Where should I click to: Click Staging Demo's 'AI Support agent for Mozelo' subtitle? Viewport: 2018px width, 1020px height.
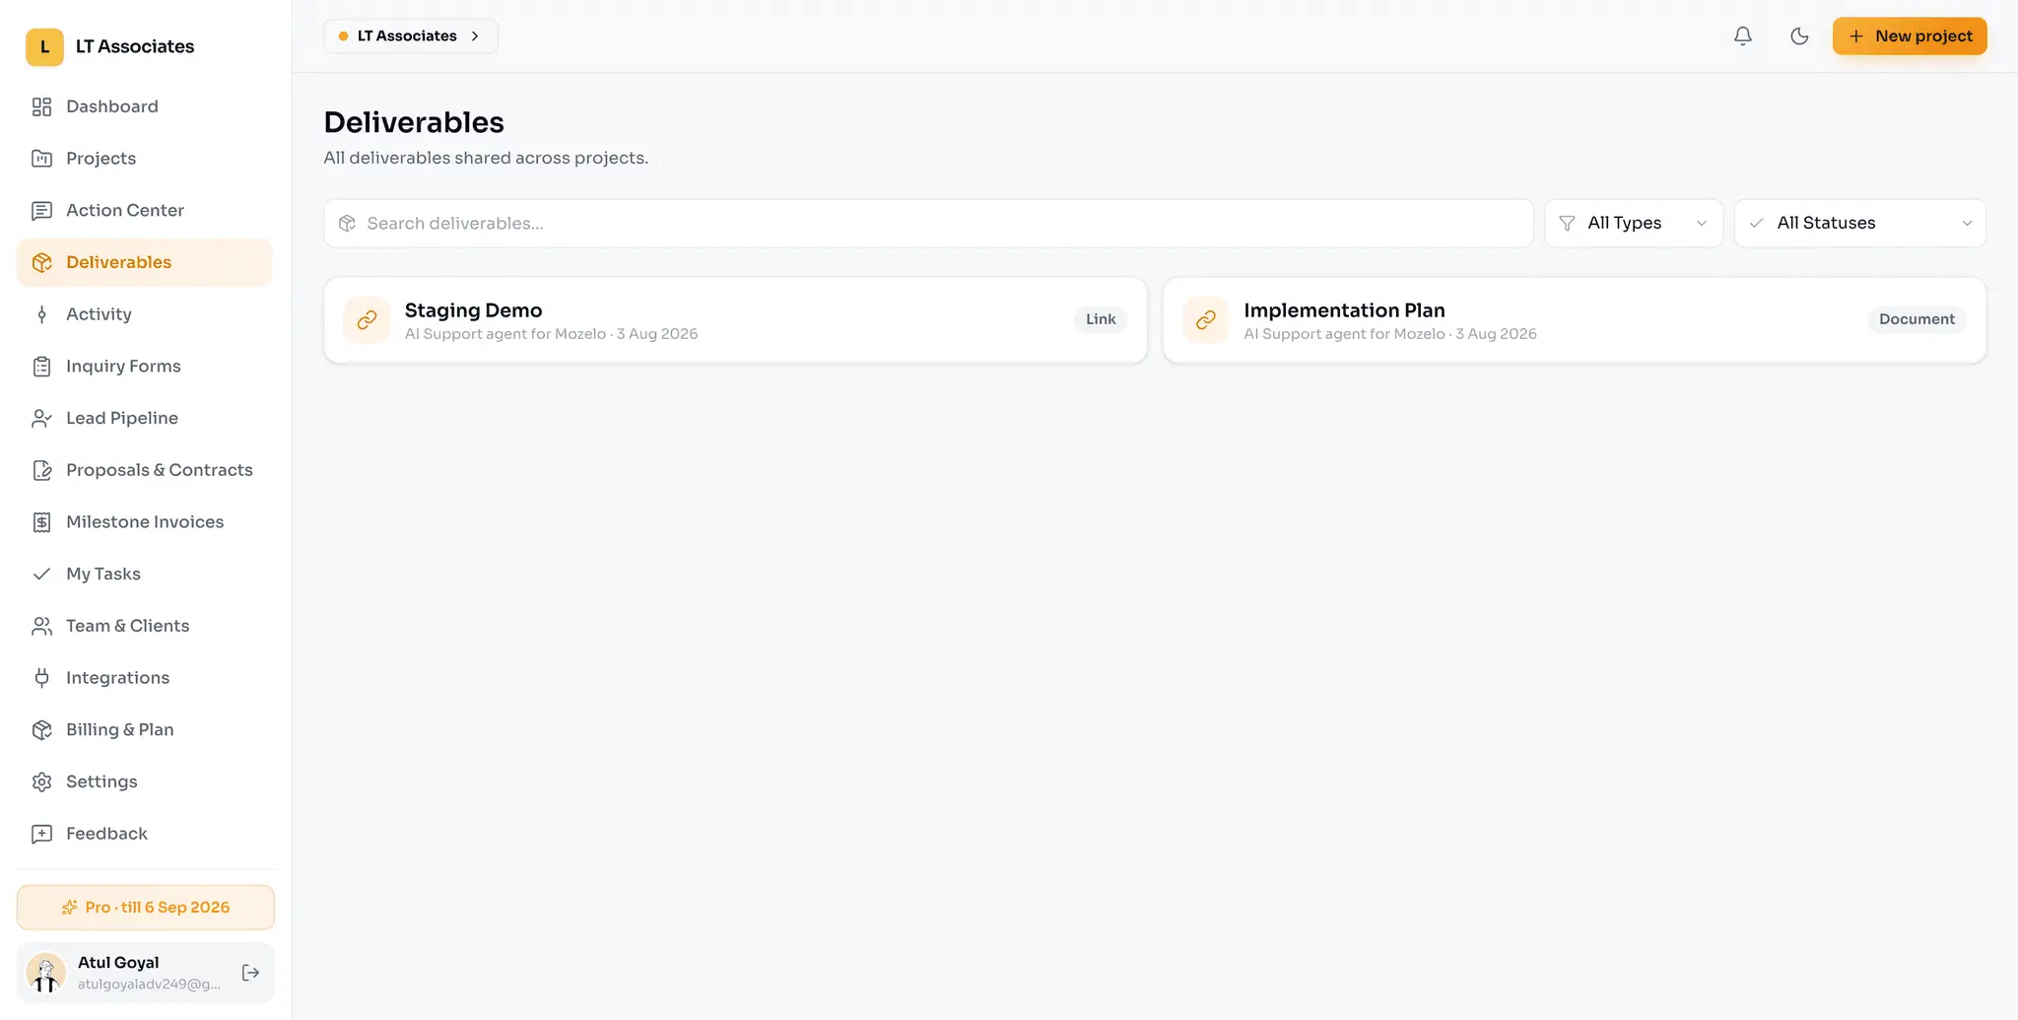point(505,334)
